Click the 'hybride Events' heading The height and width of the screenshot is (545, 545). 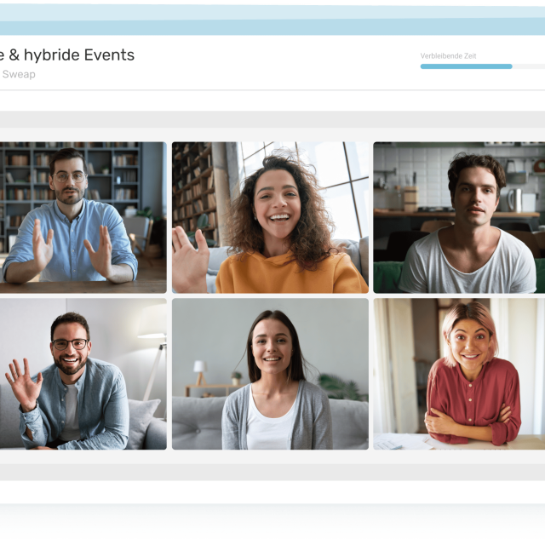79,54
